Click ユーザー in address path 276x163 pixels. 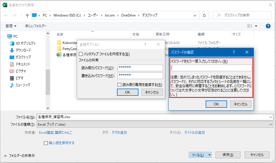(93, 15)
